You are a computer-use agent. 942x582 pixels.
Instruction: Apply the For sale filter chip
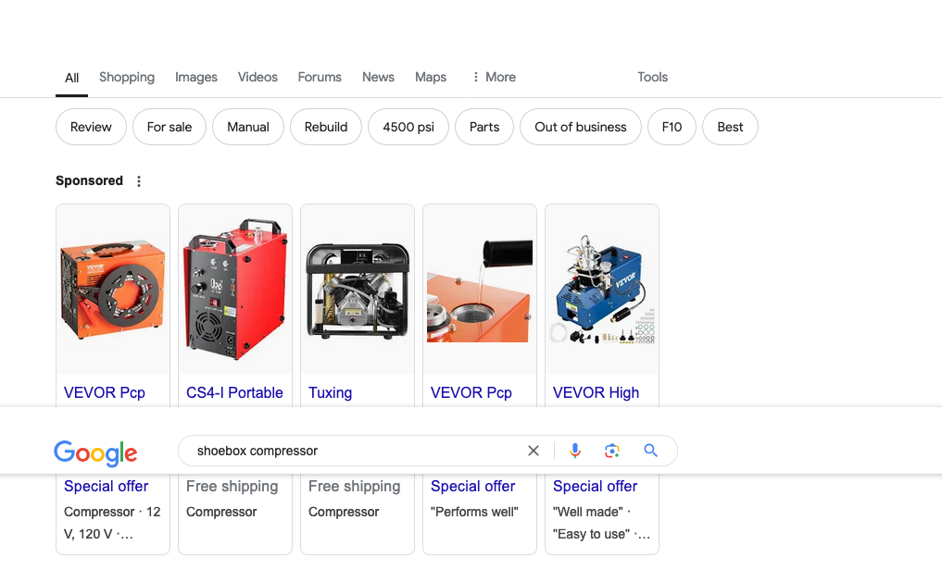tap(170, 127)
